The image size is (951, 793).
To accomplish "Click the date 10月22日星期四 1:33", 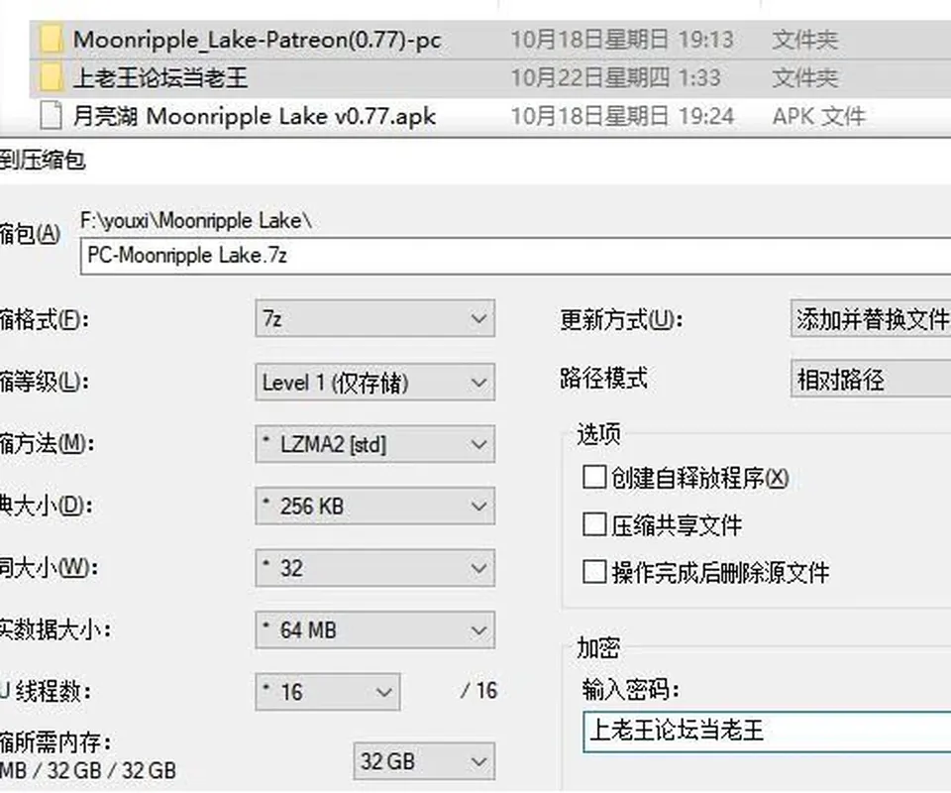I will tap(615, 78).
